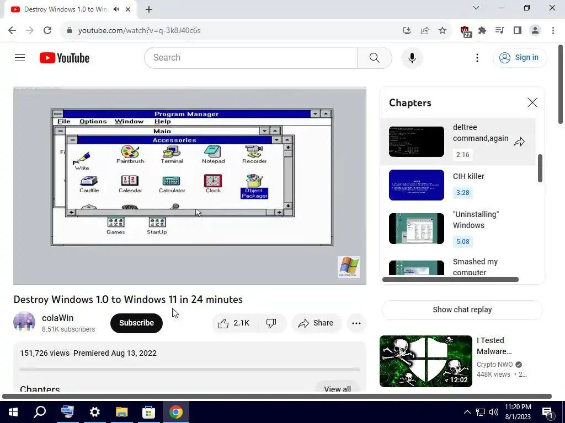Like the video with thumbs up
This screenshot has height=423, width=565.
click(x=234, y=323)
